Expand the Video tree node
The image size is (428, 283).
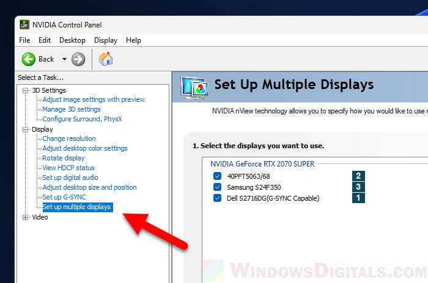pyautogui.click(x=26, y=217)
